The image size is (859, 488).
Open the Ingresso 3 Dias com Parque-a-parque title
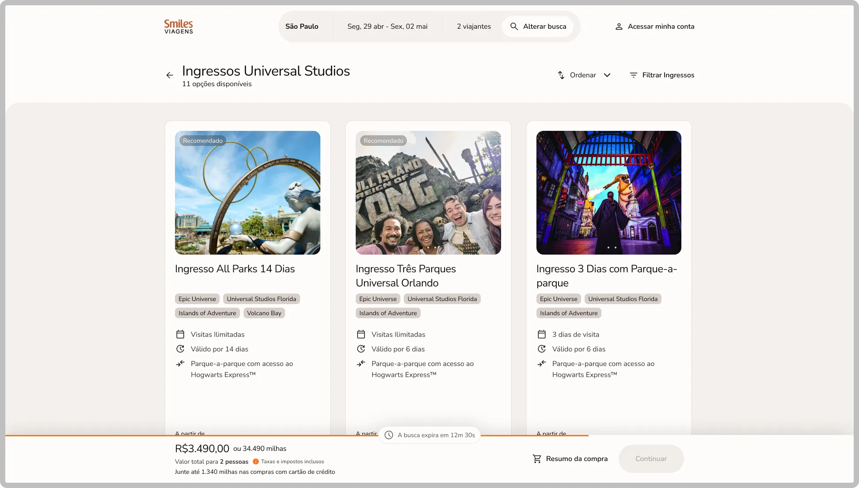point(607,276)
